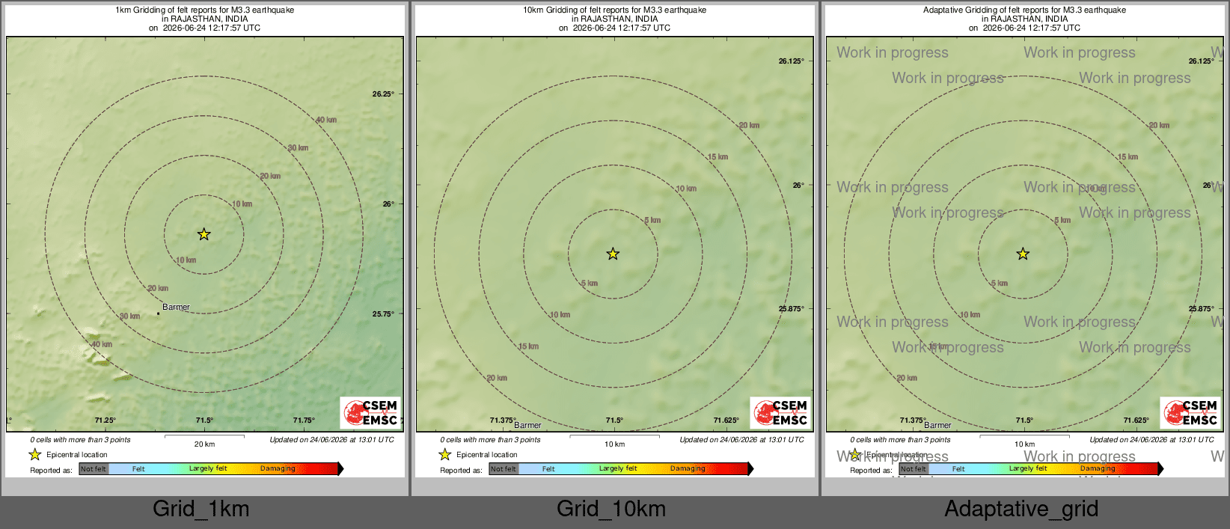Viewport: 1230px width, 529px height.
Task: Click the 'Updated on 24/06/2026' text under Adaptative_grid
Action: click(x=1151, y=440)
